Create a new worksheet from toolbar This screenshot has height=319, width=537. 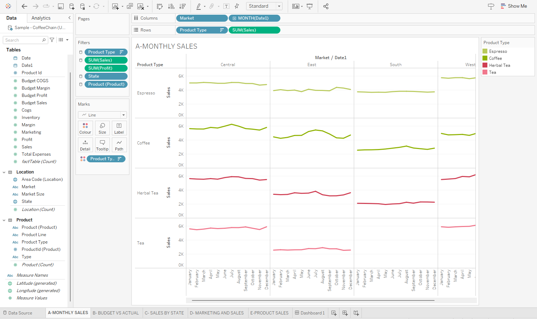click(x=115, y=6)
